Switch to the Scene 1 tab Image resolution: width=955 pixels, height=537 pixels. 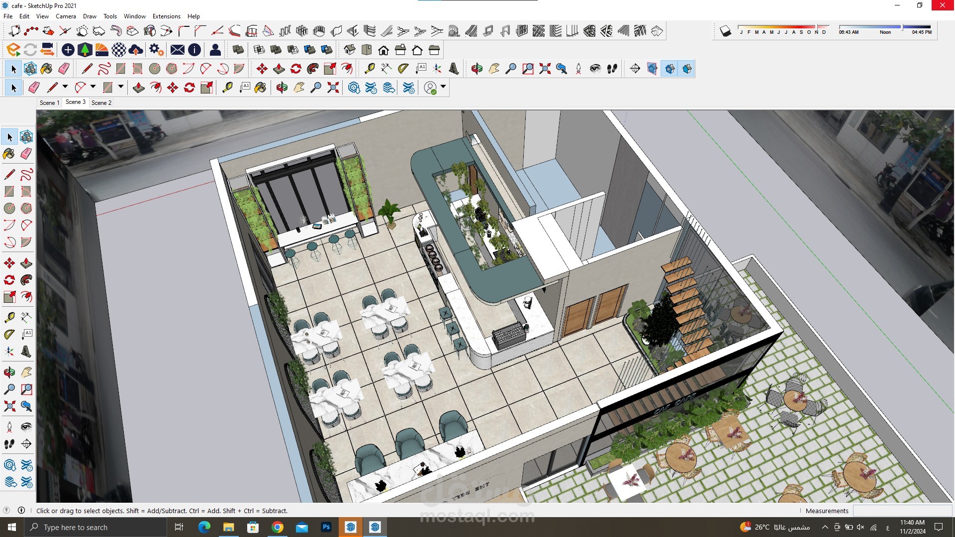click(x=49, y=103)
